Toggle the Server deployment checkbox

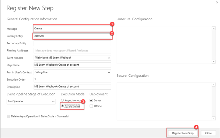[x=91, y=100]
